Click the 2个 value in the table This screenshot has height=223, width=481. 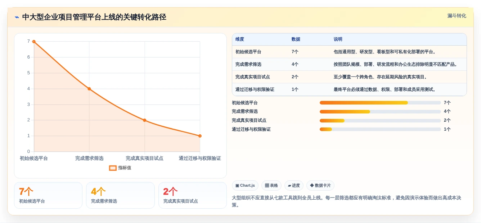(x=295, y=77)
